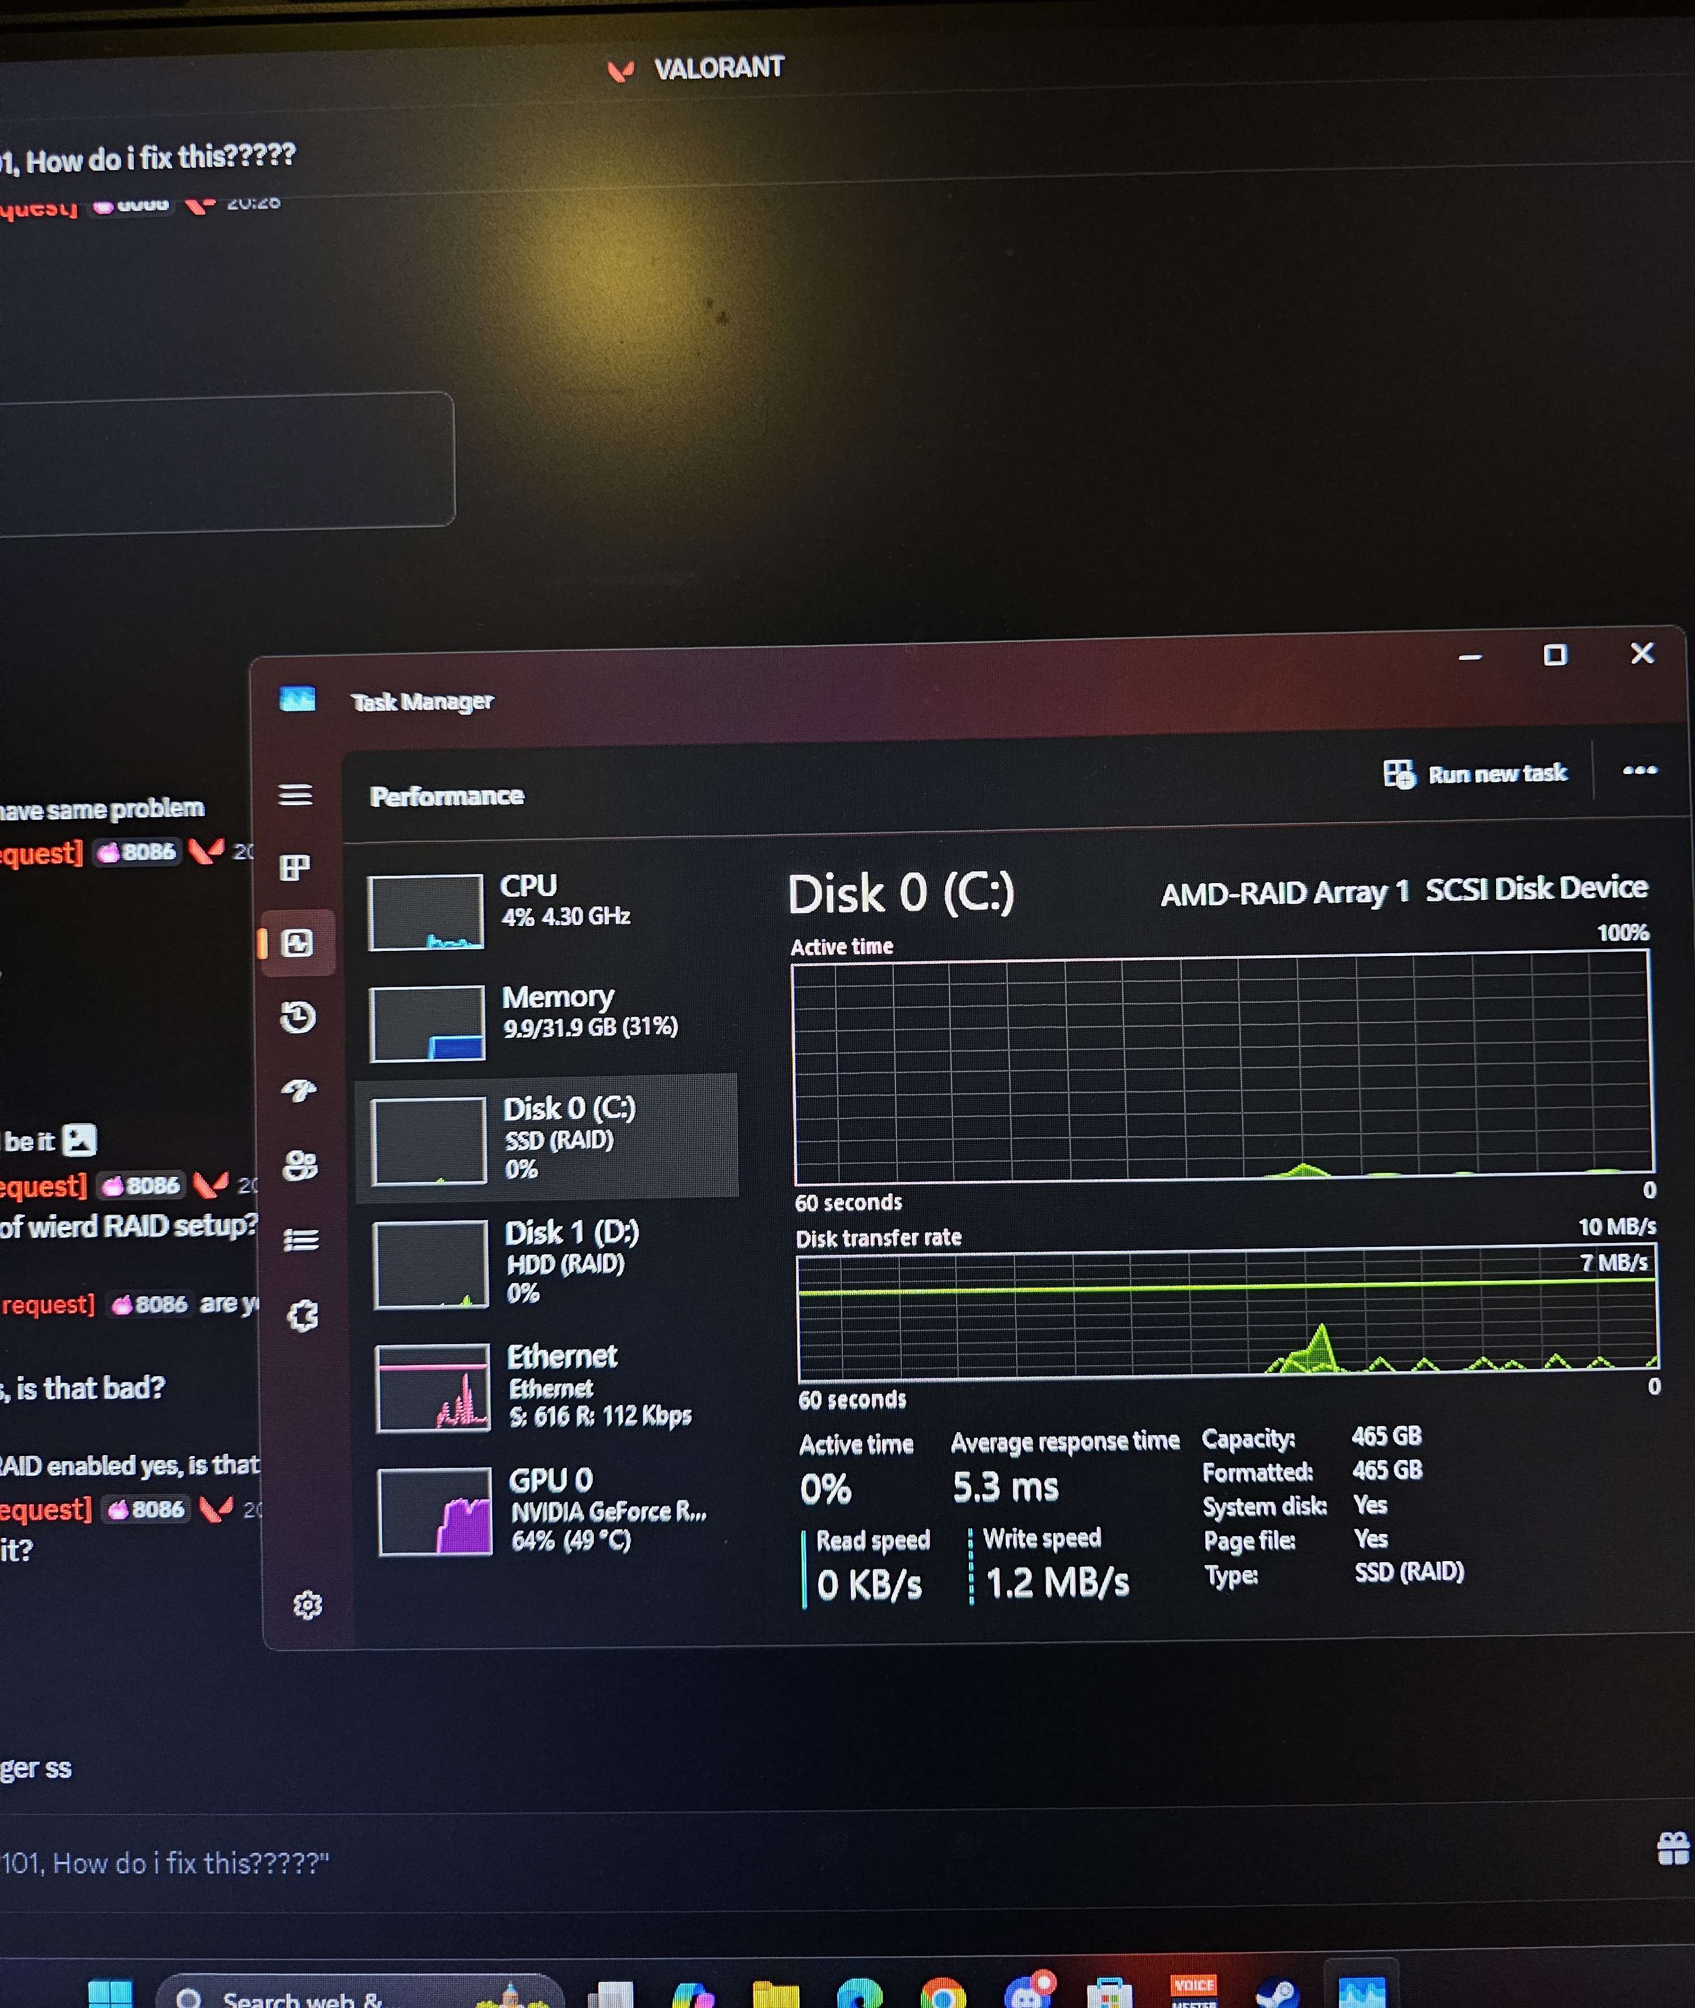Click Discord message ', is that bad?'
1695x2008 pixels.
point(84,1388)
